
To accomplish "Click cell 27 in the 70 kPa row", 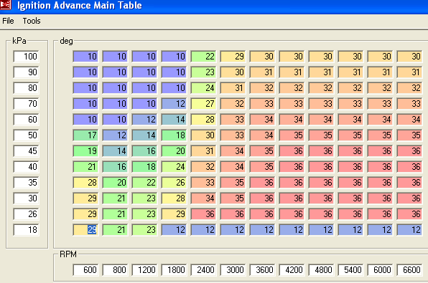I will [203, 104].
